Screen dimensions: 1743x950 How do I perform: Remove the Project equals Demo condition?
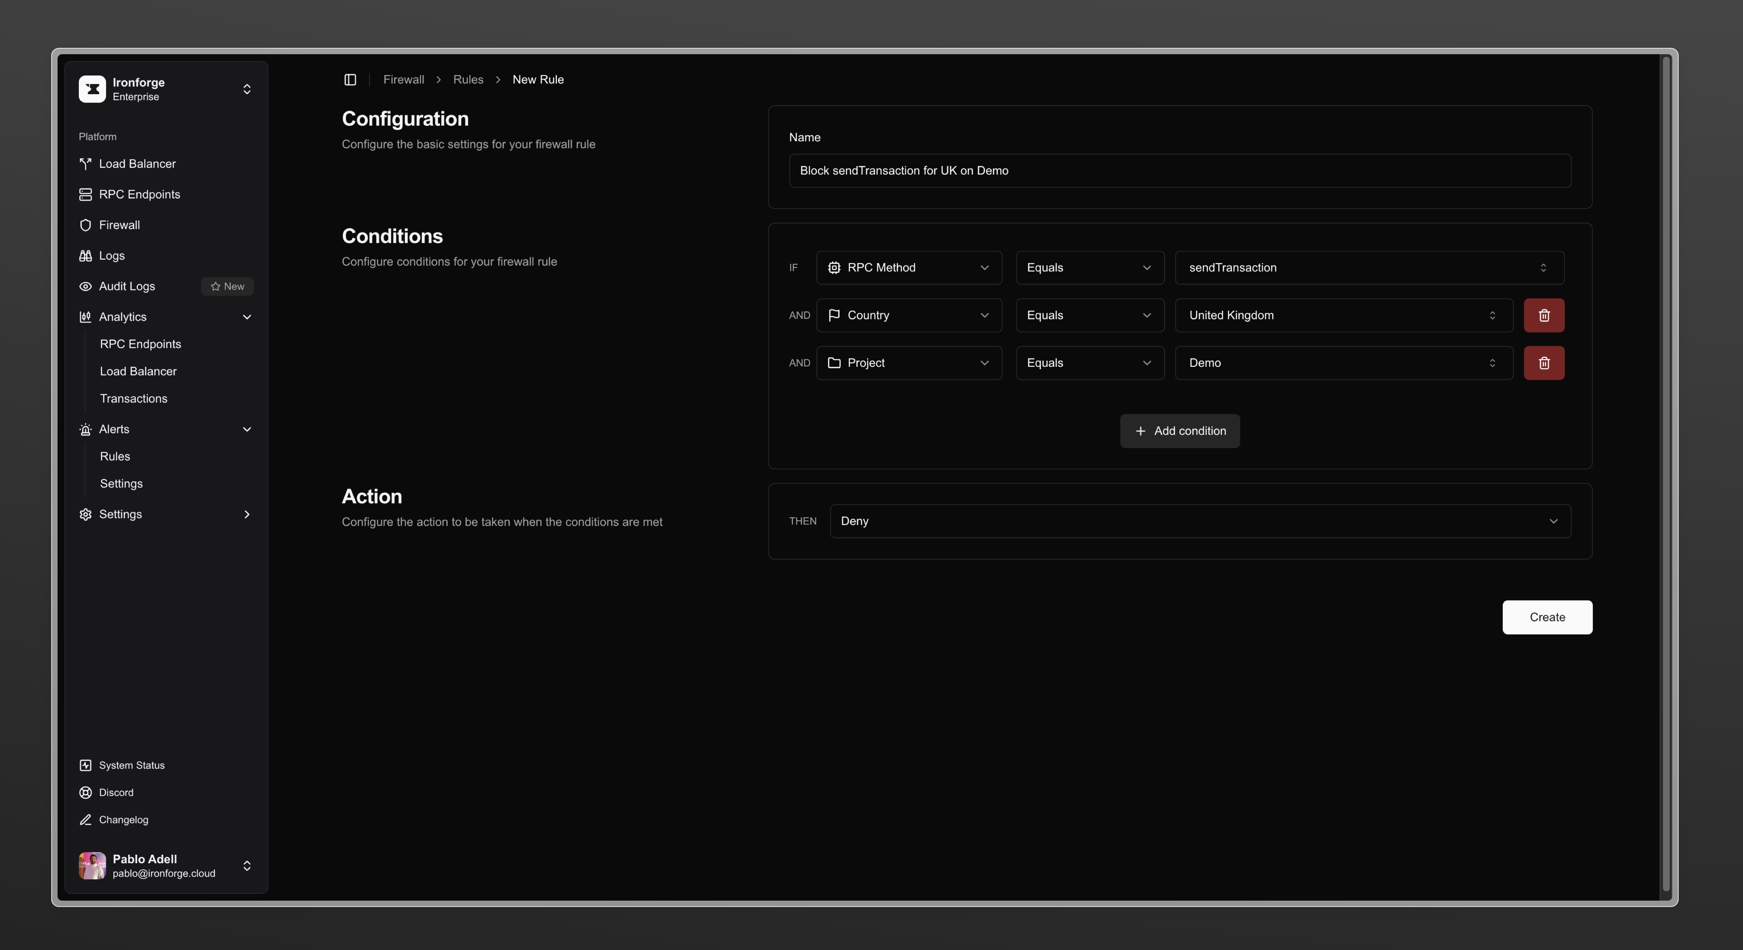point(1543,363)
